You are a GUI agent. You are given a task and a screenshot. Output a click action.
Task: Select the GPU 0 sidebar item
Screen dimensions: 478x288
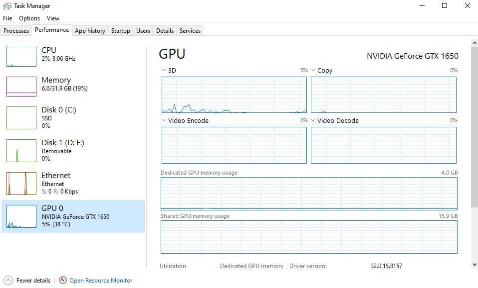(73, 216)
